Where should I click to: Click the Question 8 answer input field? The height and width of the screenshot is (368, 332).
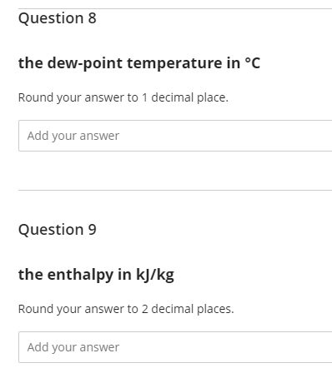175,136
